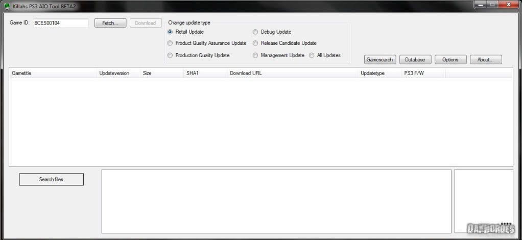Open the About... dialog
Image resolution: width=522 pixels, height=240 pixels.
(x=486, y=60)
